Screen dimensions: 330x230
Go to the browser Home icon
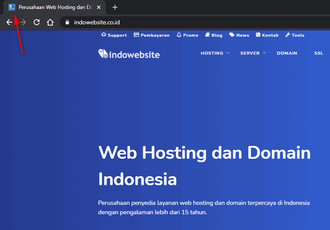[x=50, y=22]
